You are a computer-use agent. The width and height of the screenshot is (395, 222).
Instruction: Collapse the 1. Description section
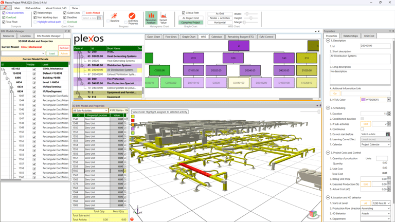coord(328,41)
